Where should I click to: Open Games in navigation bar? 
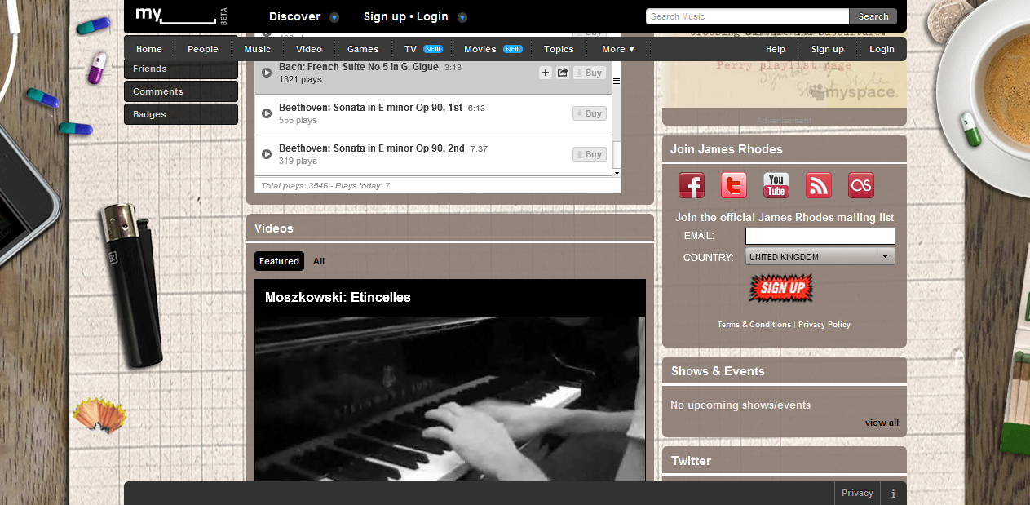point(363,49)
